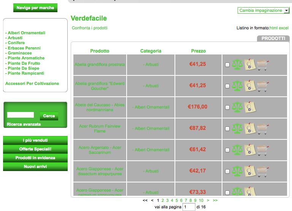292x211 pixels.
Task: Download the price list in excel format
Action: coord(284,28)
